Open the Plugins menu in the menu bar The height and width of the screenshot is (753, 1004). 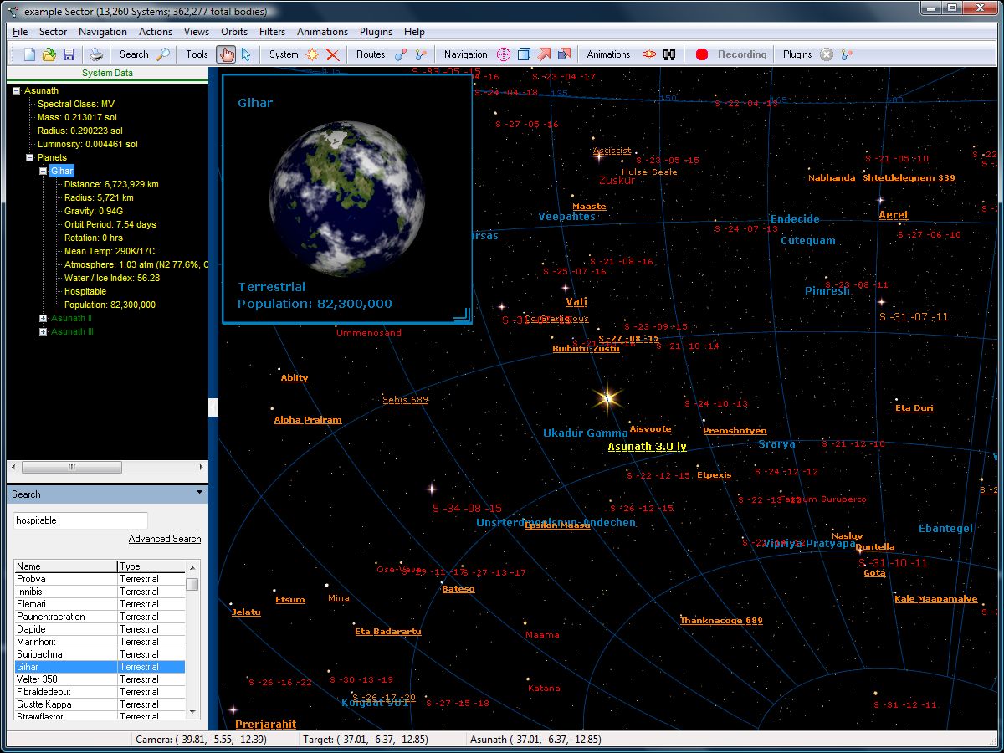pyautogui.click(x=376, y=32)
